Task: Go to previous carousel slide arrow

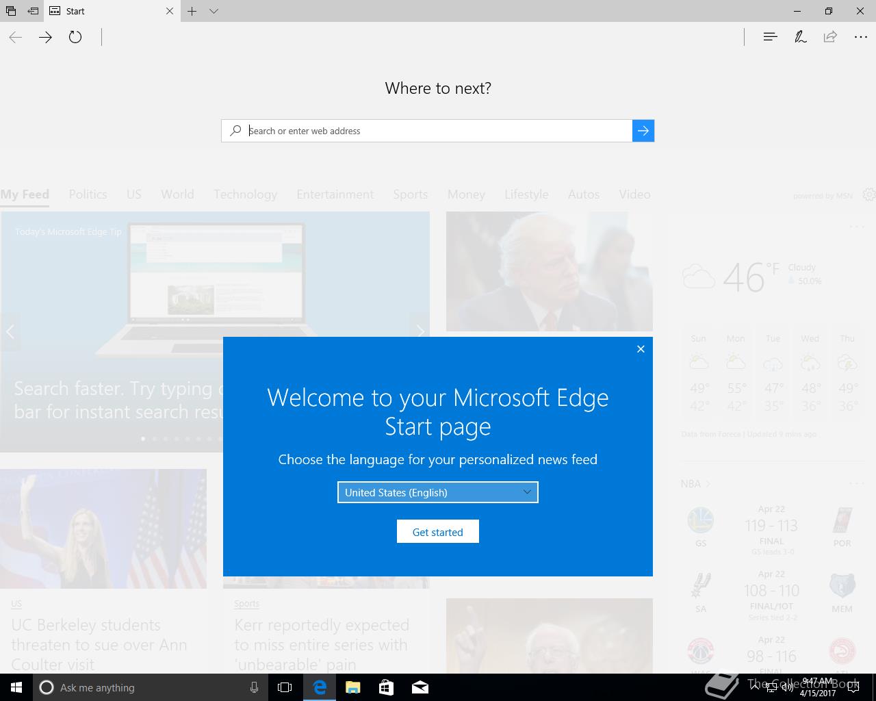Action: pos(10,332)
